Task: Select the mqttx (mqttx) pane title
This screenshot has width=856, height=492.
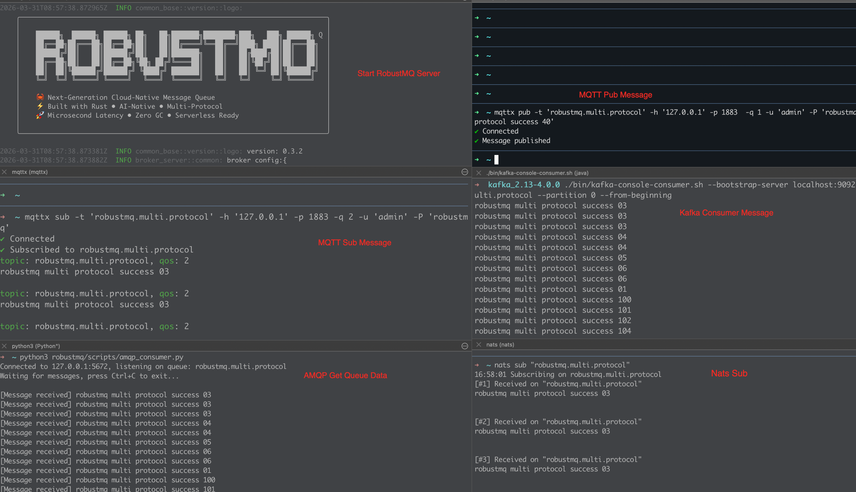Action: 30,172
